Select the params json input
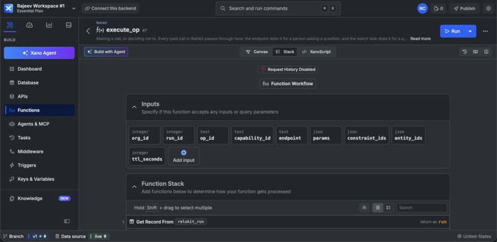This screenshot has height=242, width=497. click(x=326, y=135)
